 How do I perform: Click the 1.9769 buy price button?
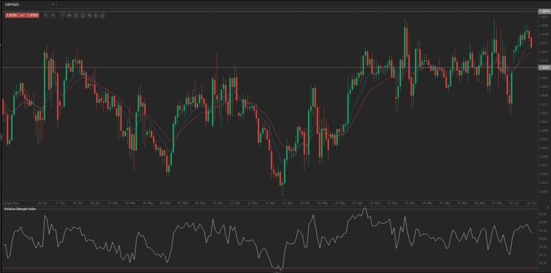(32, 16)
